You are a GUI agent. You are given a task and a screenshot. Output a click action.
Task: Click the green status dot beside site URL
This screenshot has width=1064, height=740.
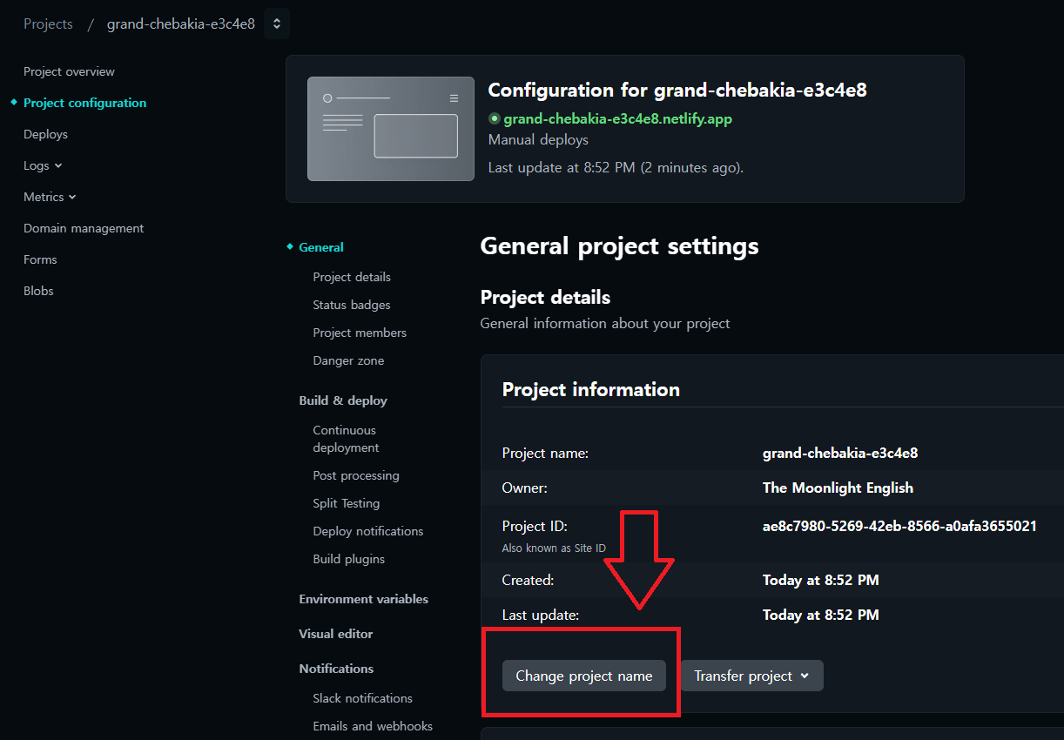(495, 118)
